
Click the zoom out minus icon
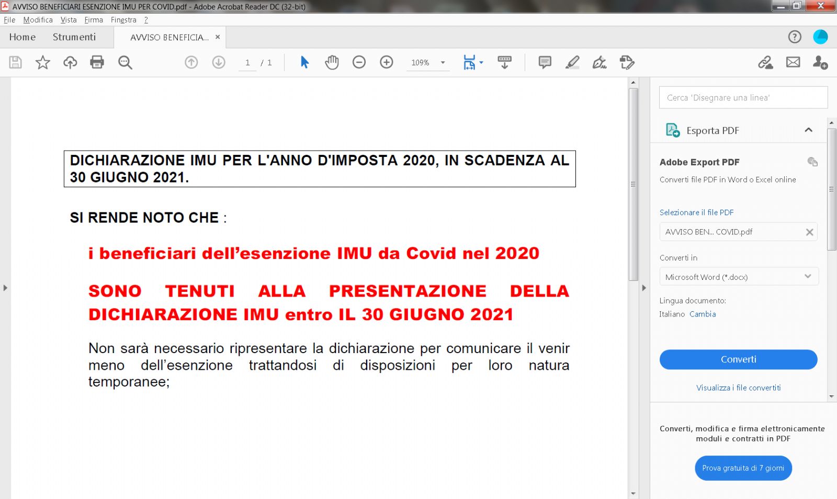click(359, 62)
